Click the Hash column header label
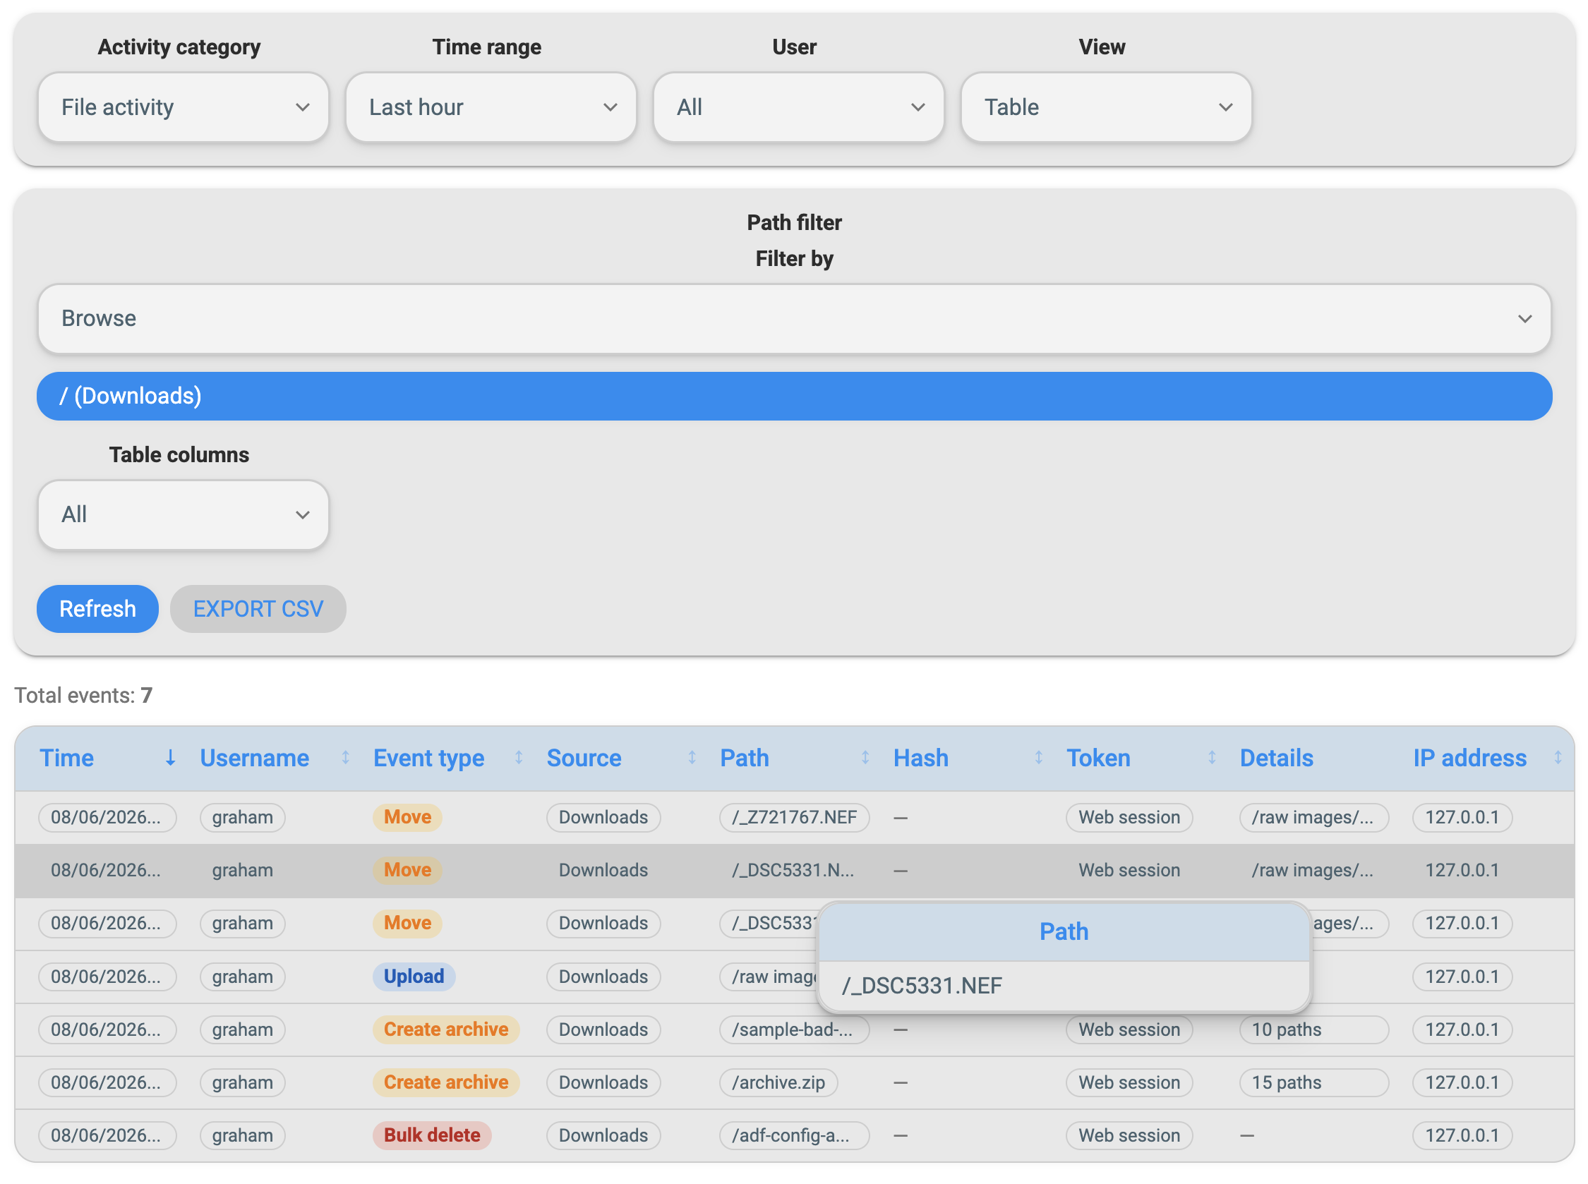 pos(920,758)
